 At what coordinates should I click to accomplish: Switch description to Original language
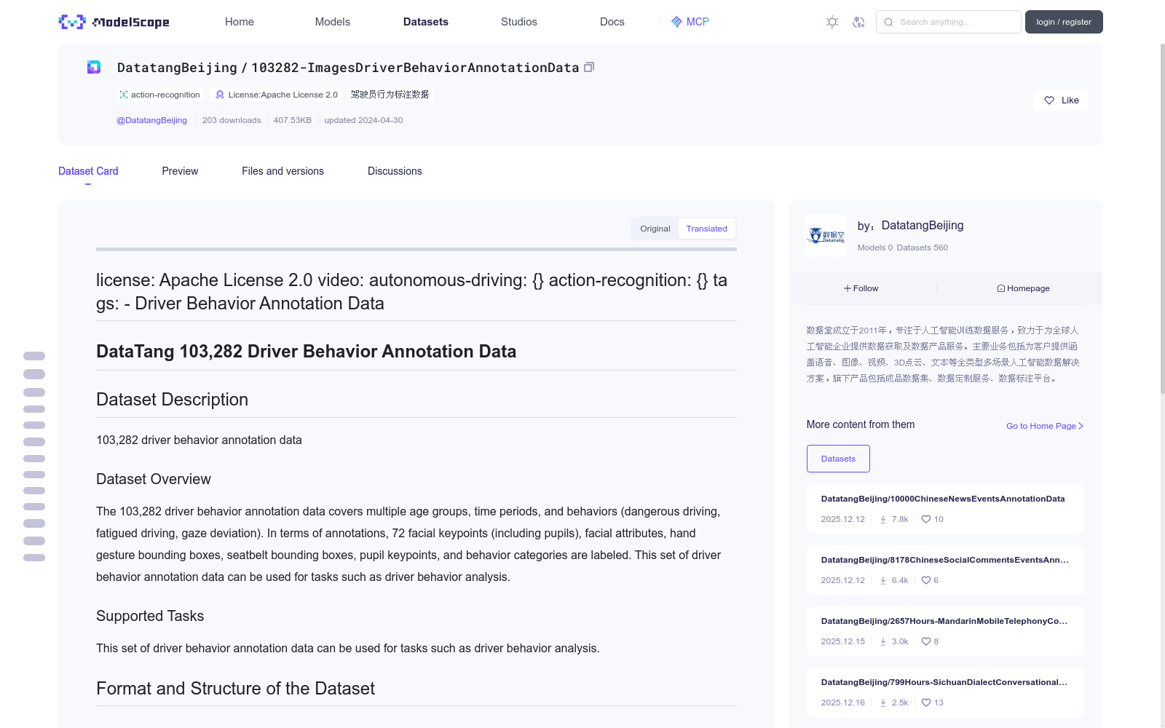(x=655, y=229)
